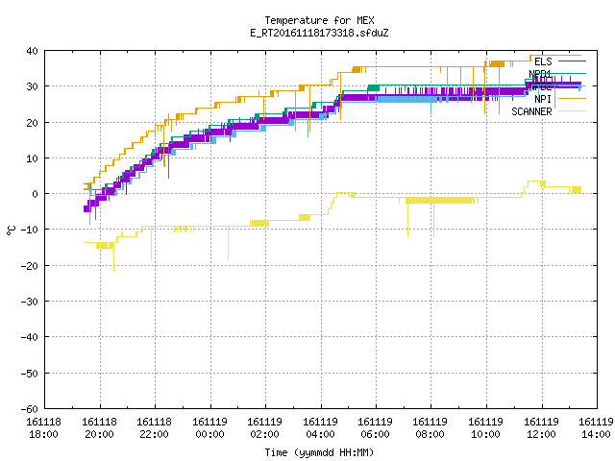Click the purple ELS legend line sample
This screenshot has width=615, height=461.
[x=572, y=61]
